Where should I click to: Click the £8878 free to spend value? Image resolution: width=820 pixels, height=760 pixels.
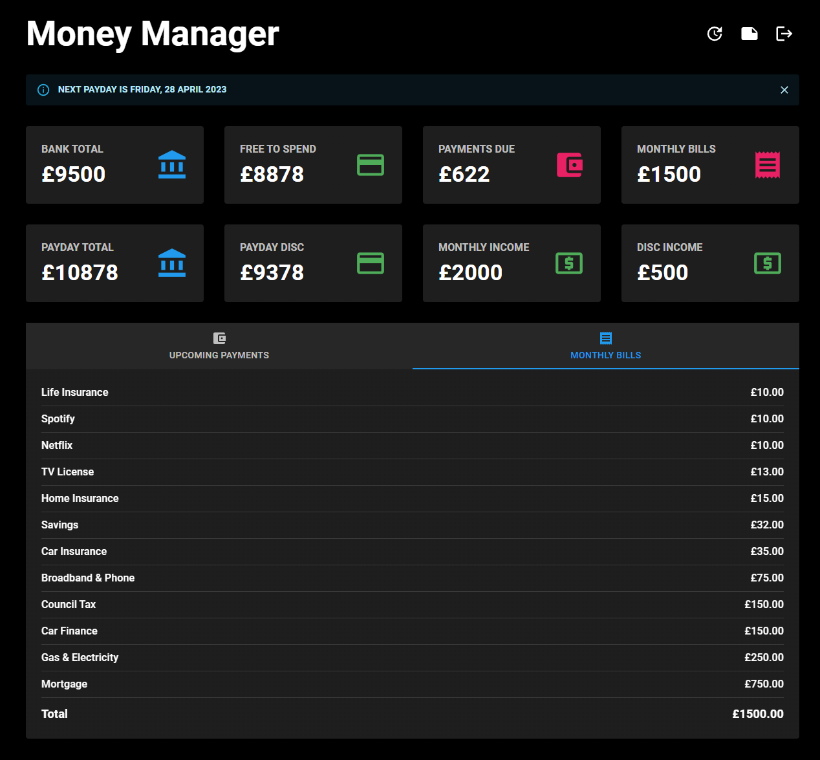(x=272, y=174)
